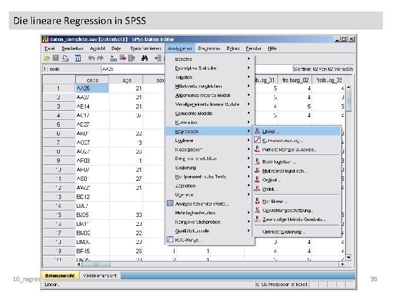This screenshot has height=296, width=395.
Task: Click the icon beside Gewichtungsschätzung
Action: coord(257,210)
